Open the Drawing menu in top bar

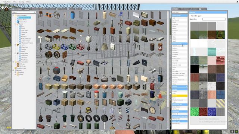click(21, 2)
